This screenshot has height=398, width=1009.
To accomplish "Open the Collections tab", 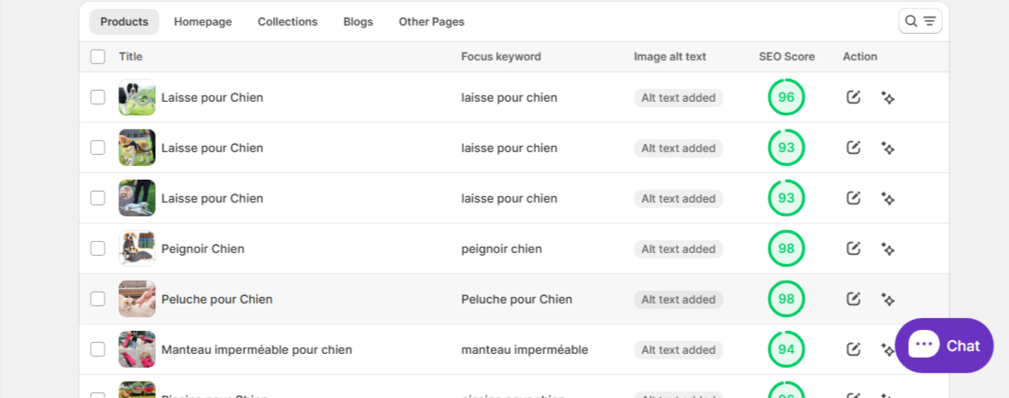I will (287, 22).
